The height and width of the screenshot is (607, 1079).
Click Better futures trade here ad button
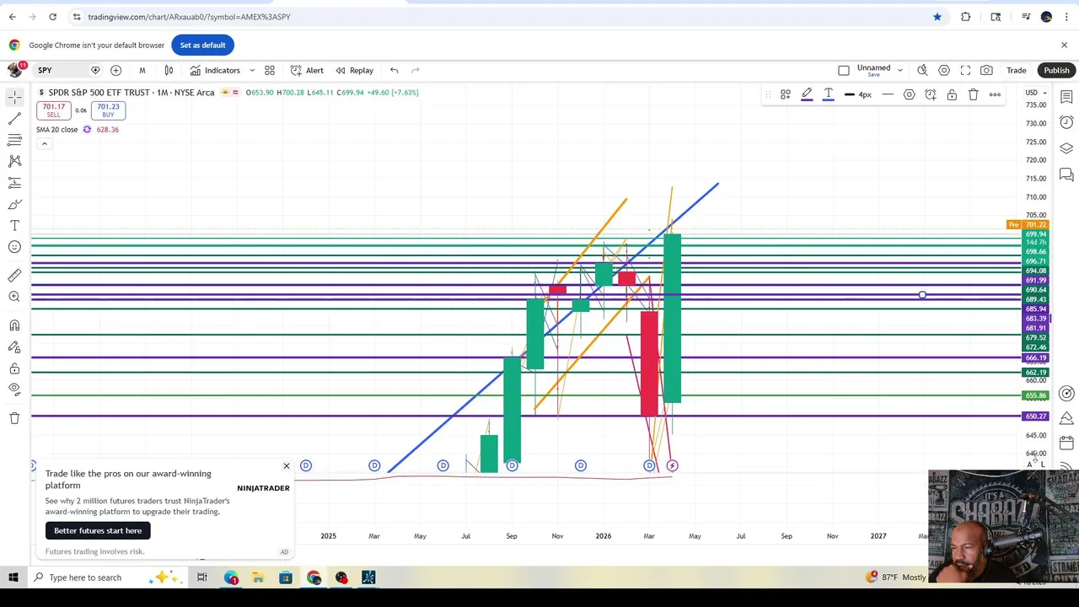tap(98, 530)
